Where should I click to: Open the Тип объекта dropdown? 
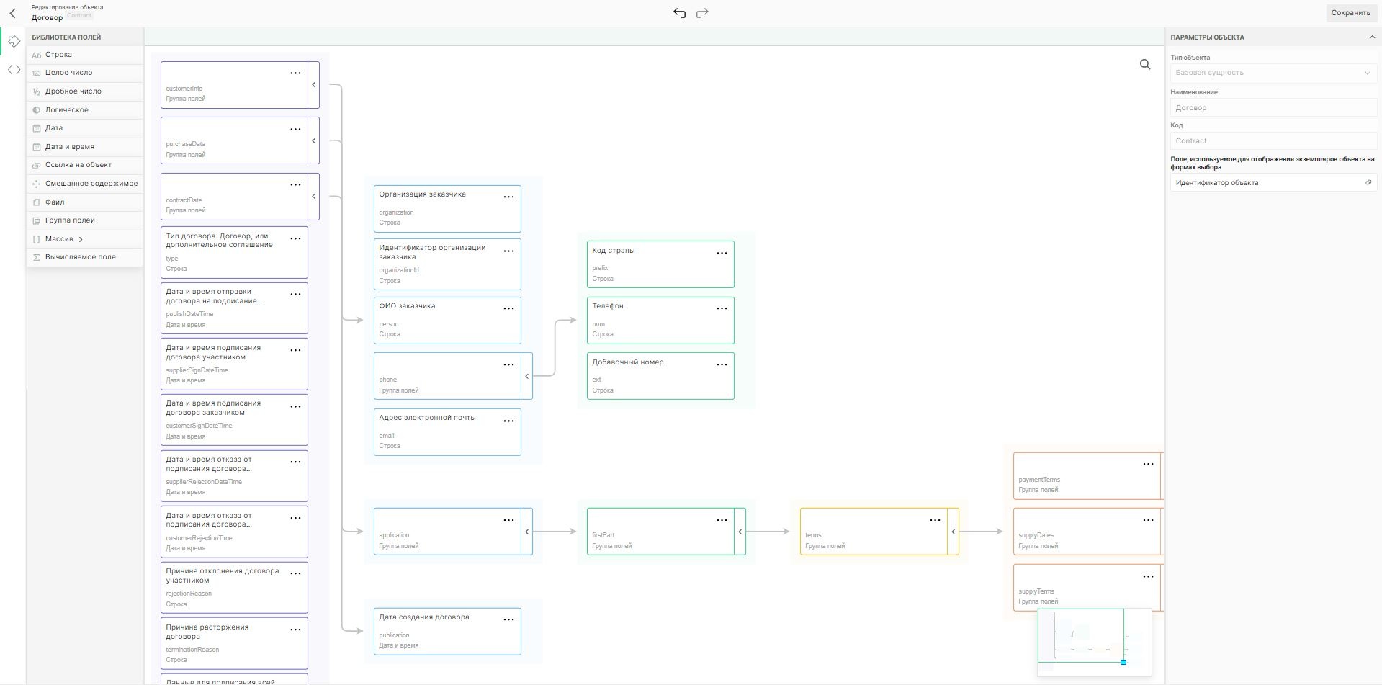1273,73
